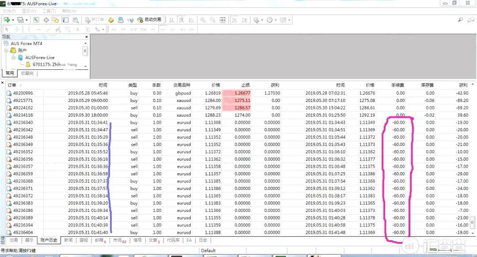Open the new chart dropdown arrow
This screenshot has width=477, height=257.
[13, 20]
